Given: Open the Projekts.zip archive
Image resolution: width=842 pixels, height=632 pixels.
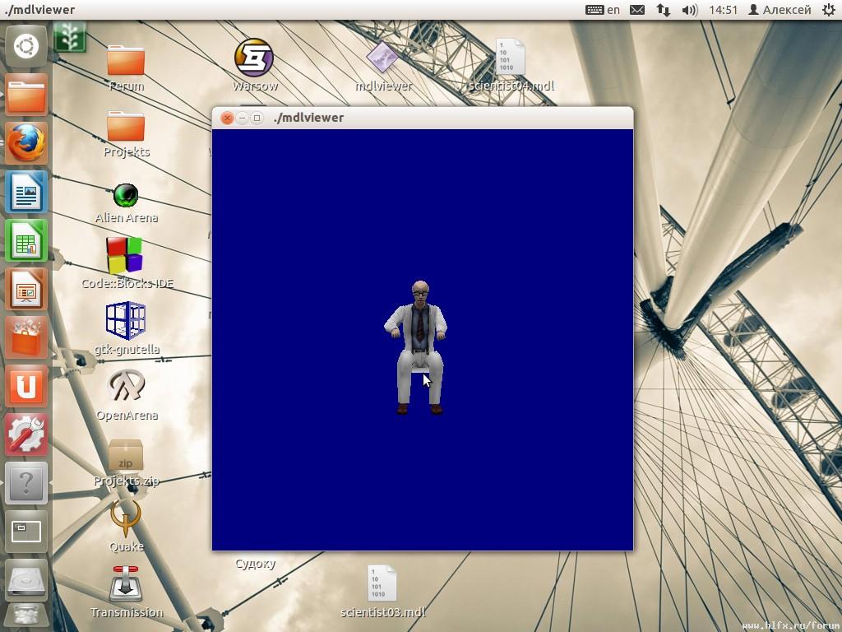Looking at the screenshot, I should pyautogui.click(x=126, y=455).
